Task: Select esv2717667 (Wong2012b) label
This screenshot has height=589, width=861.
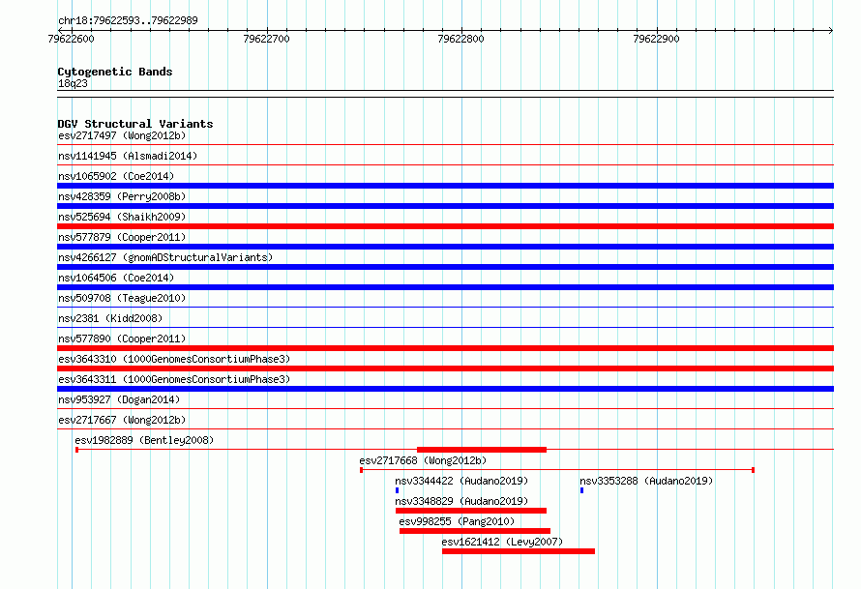Action: 122,420
